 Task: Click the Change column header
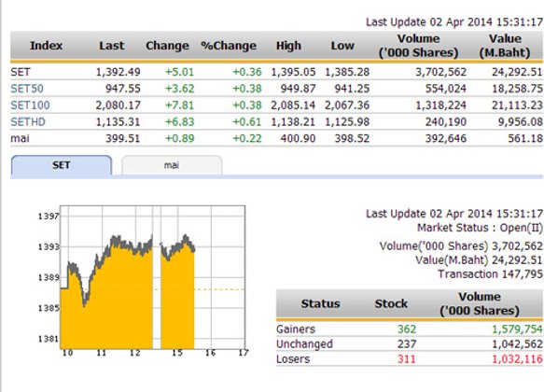tap(168, 46)
